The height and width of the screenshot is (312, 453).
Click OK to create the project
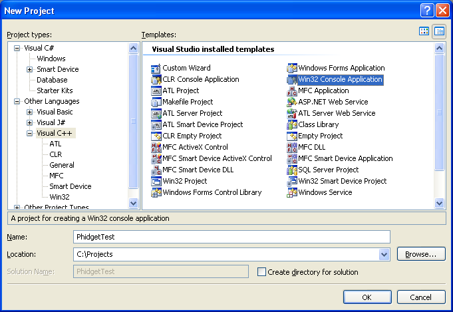[x=367, y=297]
